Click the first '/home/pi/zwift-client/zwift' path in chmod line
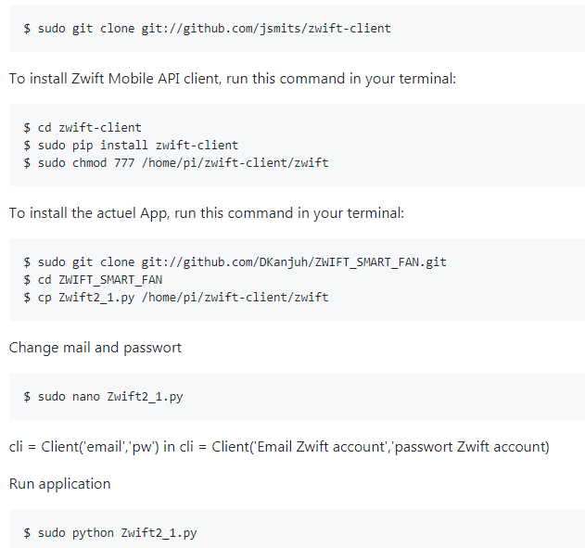Image resolution: width=585 pixels, height=548 pixels. [235, 163]
